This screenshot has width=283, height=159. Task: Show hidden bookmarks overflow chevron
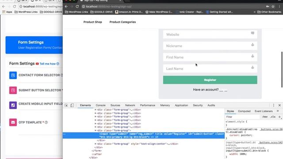tap(255, 12)
